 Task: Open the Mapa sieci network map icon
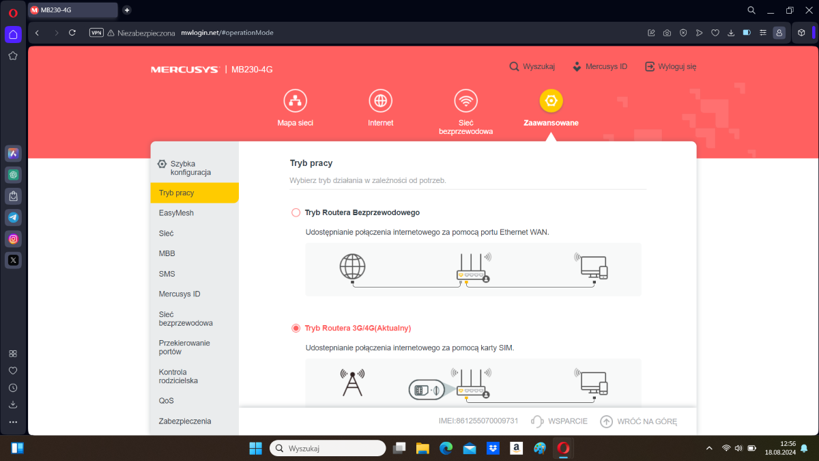pos(295,101)
